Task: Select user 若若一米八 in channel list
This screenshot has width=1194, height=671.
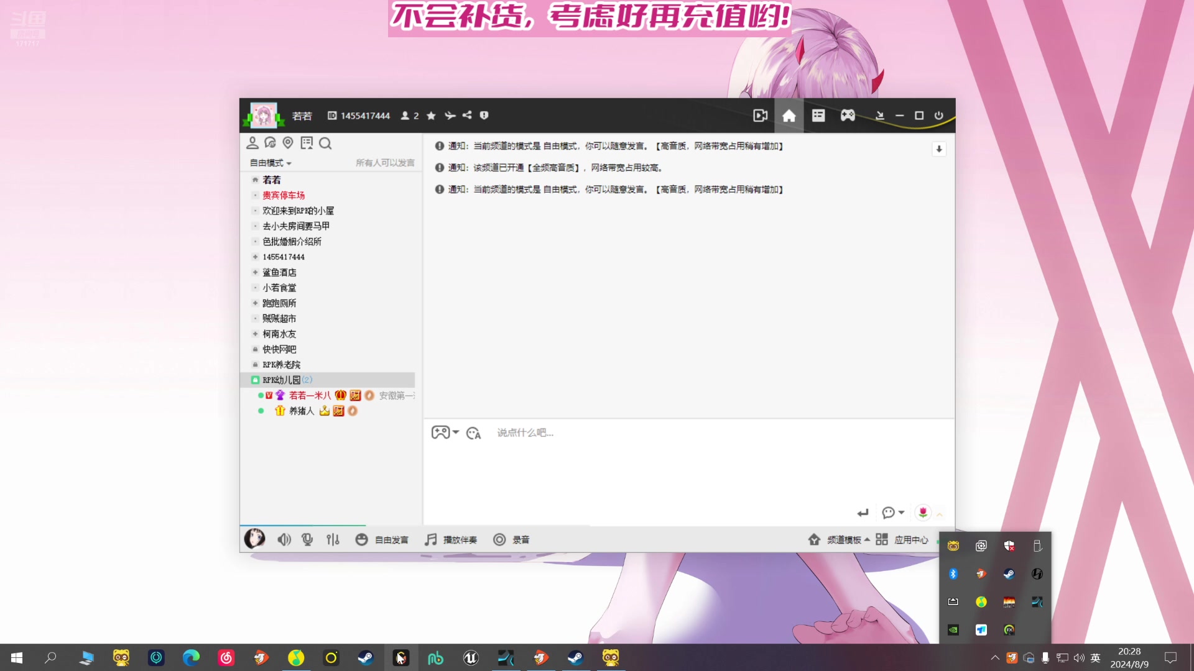Action: click(x=310, y=395)
